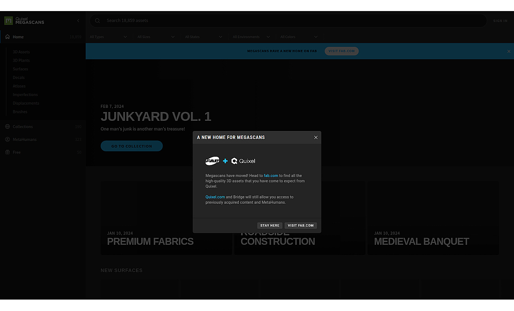Focus the Search 18,859 assets field
The image size is (514, 311).
[288, 21]
